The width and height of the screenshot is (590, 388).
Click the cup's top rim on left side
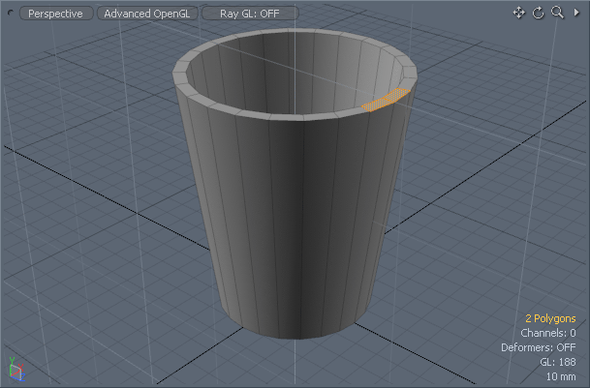click(x=180, y=75)
